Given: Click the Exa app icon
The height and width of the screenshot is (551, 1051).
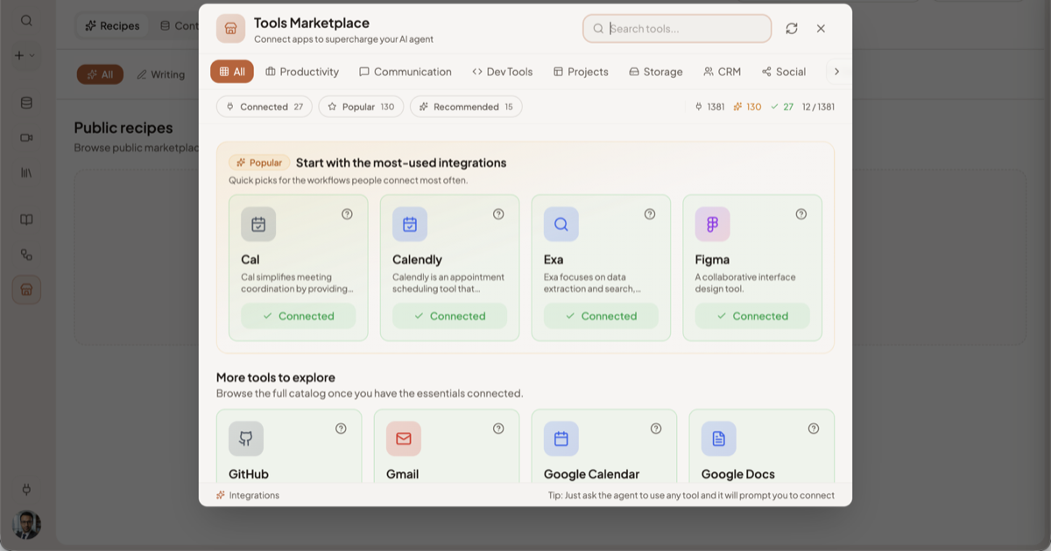Looking at the screenshot, I should (561, 225).
